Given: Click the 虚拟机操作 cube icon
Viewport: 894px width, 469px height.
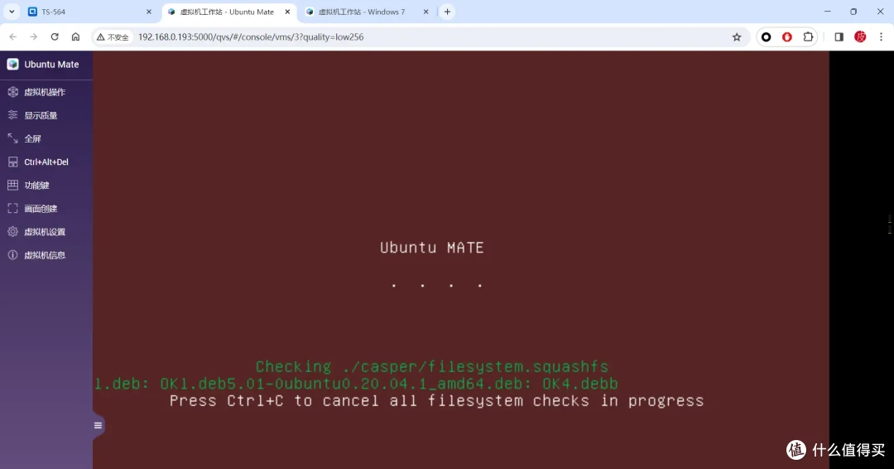Looking at the screenshot, I should (x=12, y=92).
